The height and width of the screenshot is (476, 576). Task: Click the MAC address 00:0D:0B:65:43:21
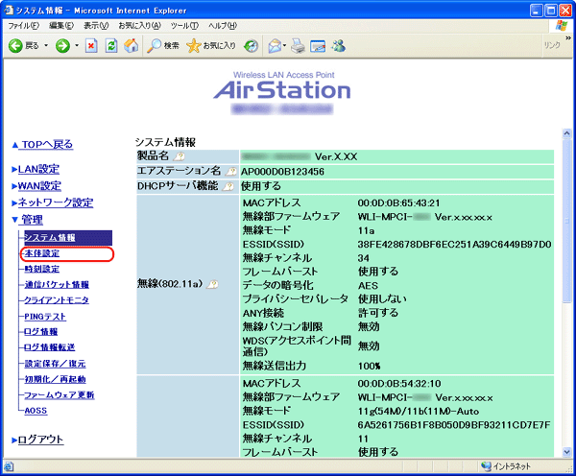tap(398, 202)
